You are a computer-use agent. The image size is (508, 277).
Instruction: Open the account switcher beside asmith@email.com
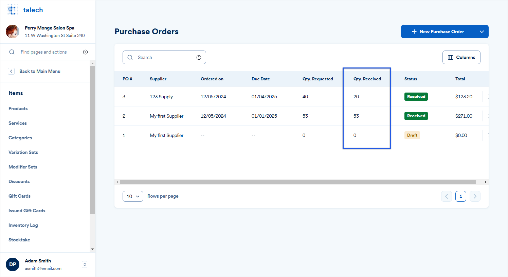[84, 264]
